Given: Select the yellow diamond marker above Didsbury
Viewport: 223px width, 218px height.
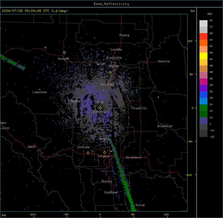Looking at the screenshot, I should pyautogui.click(x=100, y=108).
